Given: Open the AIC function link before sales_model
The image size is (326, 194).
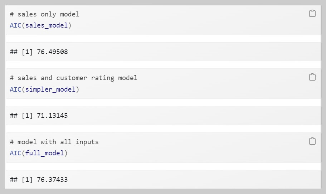Looking at the screenshot, I should click(15, 25).
